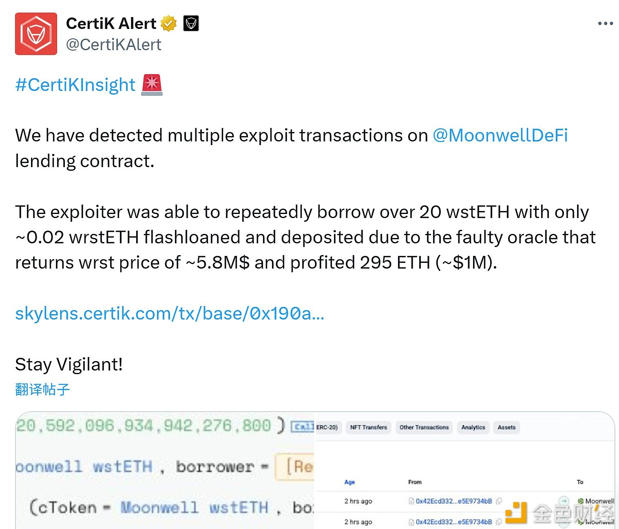Image resolution: width=619 pixels, height=529 pixels.
Task: Click the #CertiKInsight hashtag
Action: coord(75,85)
